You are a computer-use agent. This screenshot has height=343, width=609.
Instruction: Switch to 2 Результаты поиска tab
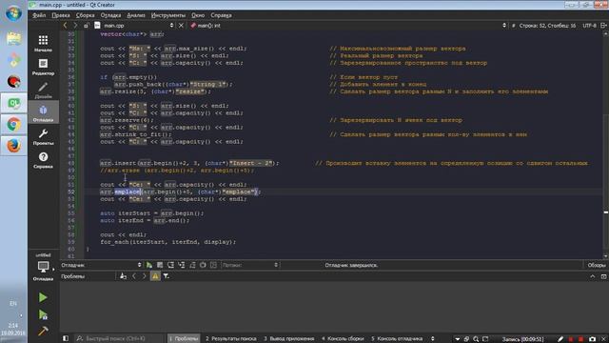coord(230,339)
